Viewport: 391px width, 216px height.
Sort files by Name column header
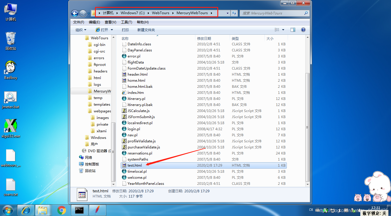pos(157,38)
